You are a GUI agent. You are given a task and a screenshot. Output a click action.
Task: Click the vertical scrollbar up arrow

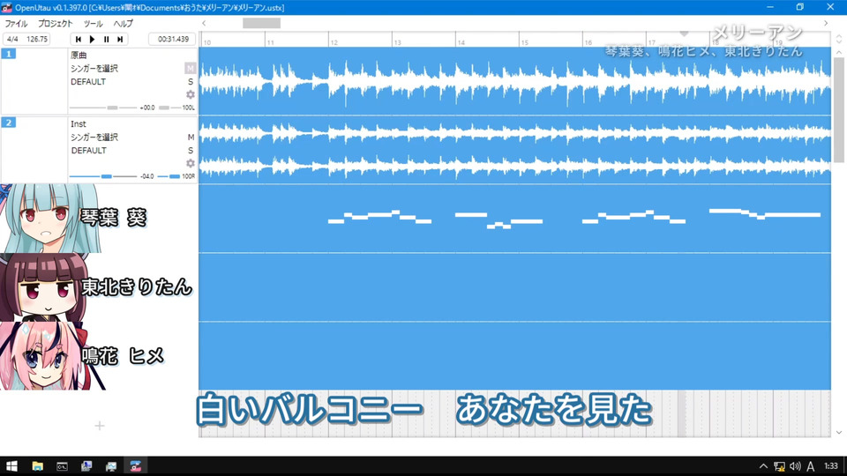point(838,52)
